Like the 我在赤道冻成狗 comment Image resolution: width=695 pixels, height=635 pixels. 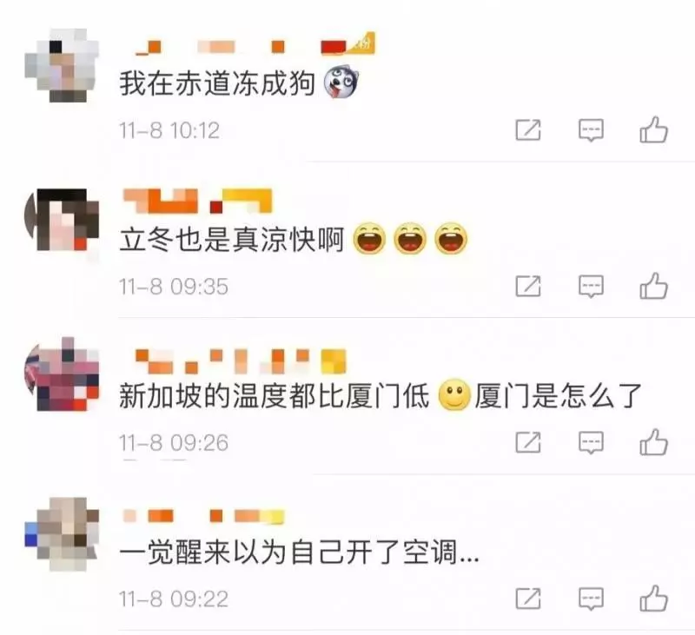tap(653, 129)
